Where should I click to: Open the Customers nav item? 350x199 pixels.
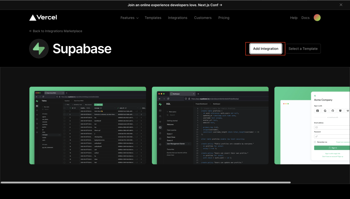tap(203, 18)
